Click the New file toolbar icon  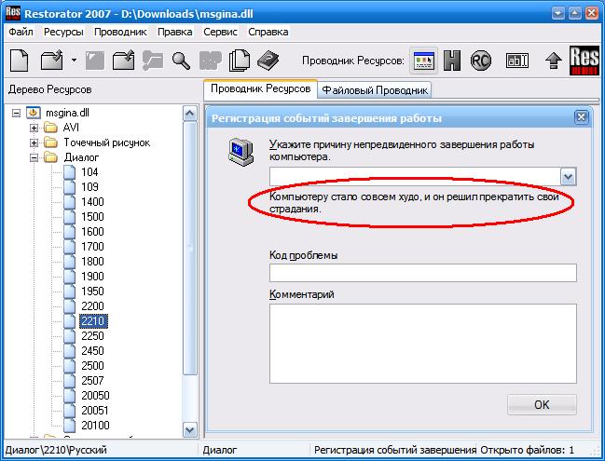click(x=19, y=61)
